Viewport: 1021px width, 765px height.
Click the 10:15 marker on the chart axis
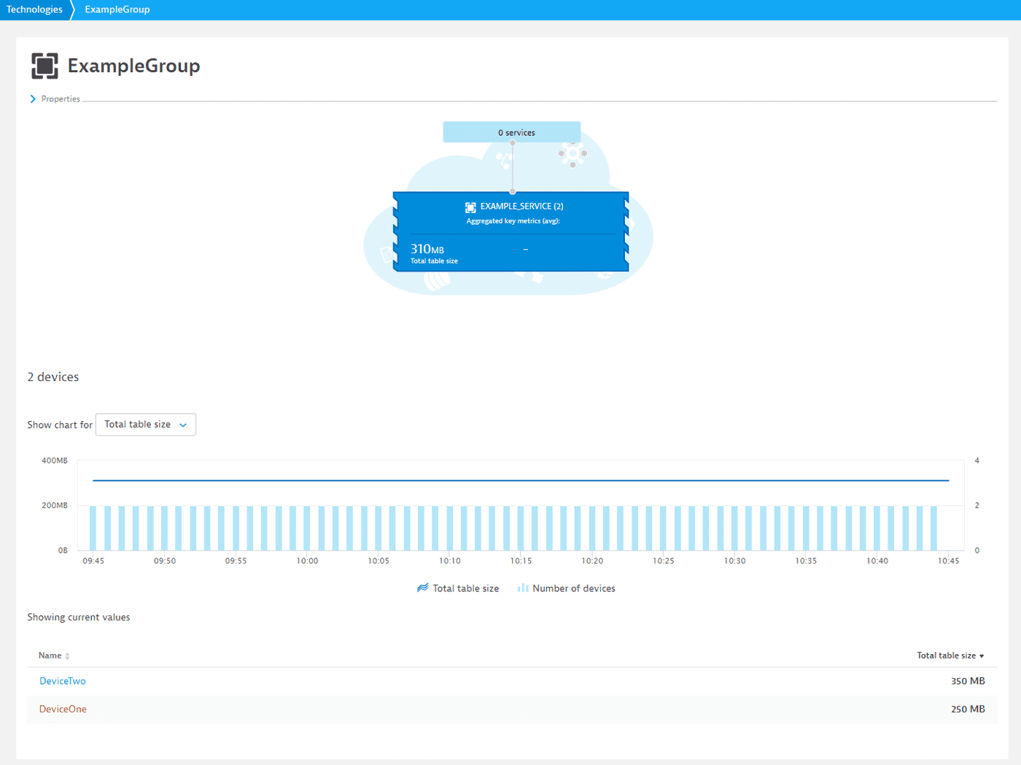pyautogui.click(x=521, y=561)
